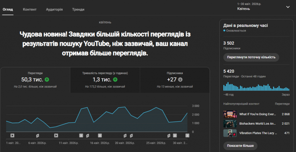296x152 pixels.
Task: Click 'На 2,0 тис. більше, ніж зазвичай' text
Action: (x=35, y=87)
